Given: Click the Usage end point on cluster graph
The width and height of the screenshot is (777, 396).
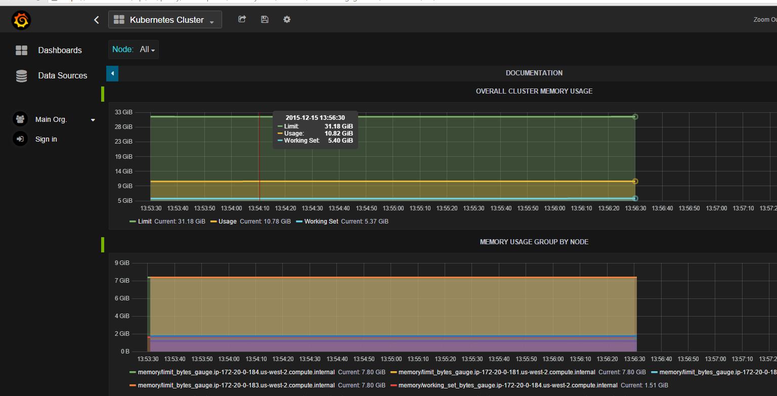Looking at the screenshot, I should 635,181.
